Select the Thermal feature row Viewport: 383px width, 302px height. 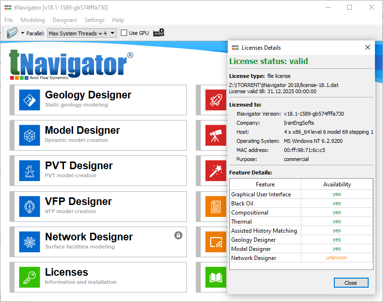pyautogui.click(x=301, y=221)
